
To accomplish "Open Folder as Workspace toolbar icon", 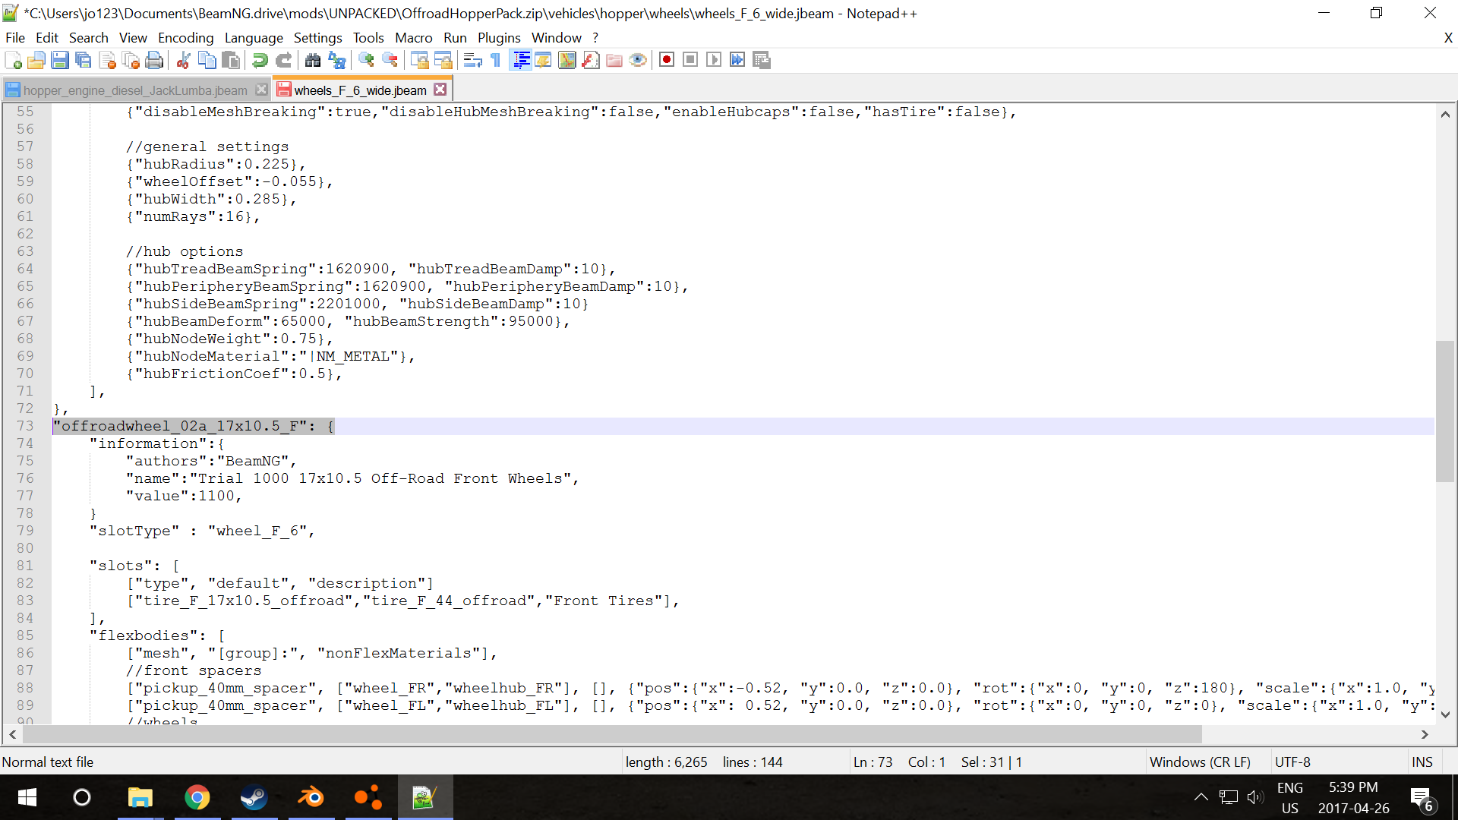I will (614, 60).
